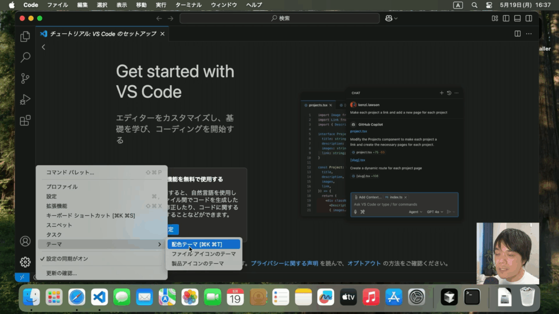Screen dimensions: 559x314
Task: Click the split editor right icon
Action: [517, 34]
